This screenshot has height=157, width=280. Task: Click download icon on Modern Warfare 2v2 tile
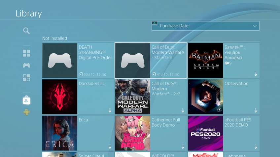pyautogui.click(x=183, y=111)
